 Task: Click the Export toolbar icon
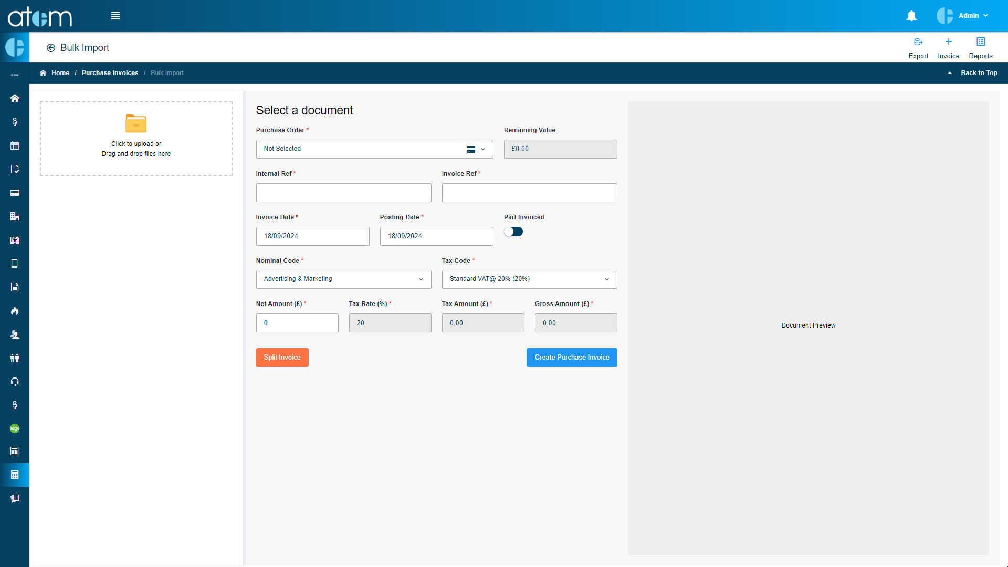click(918, 48)
